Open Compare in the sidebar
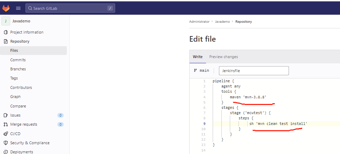The image size is (340, 154). click(18, 106)
